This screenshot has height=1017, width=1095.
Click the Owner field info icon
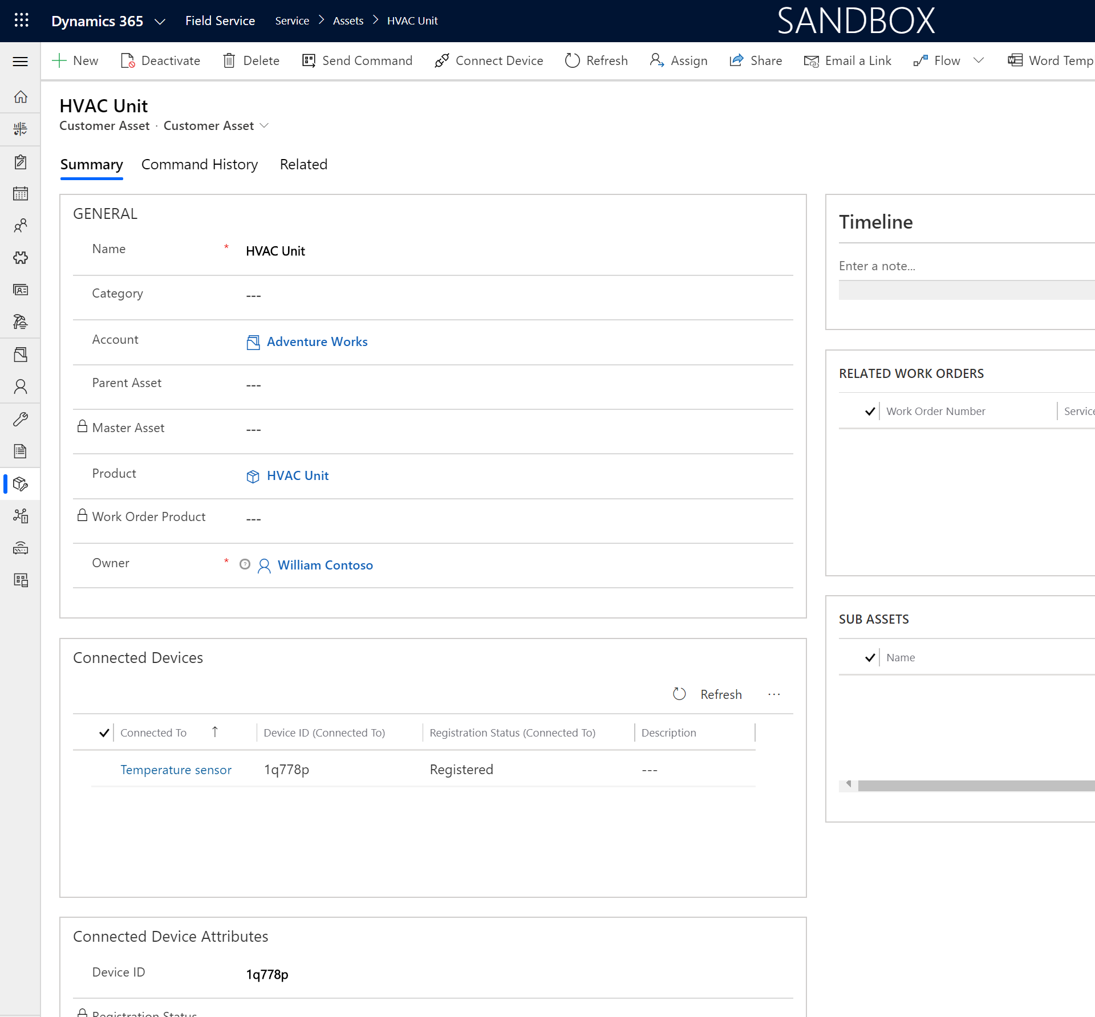tap(245, 564)
